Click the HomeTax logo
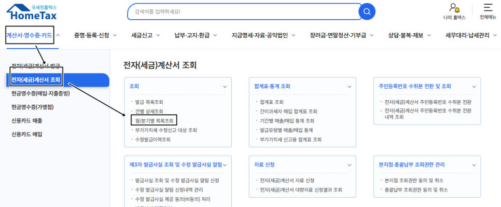 [32, 12]
